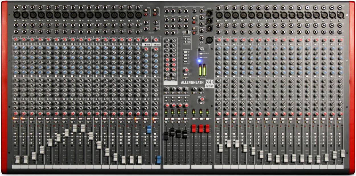Click the LED meter above the first red master fader

click(x=194, y=112)
